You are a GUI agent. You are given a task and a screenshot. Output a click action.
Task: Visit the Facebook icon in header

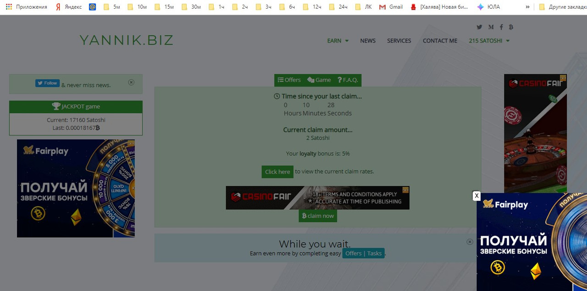(501, 27)
